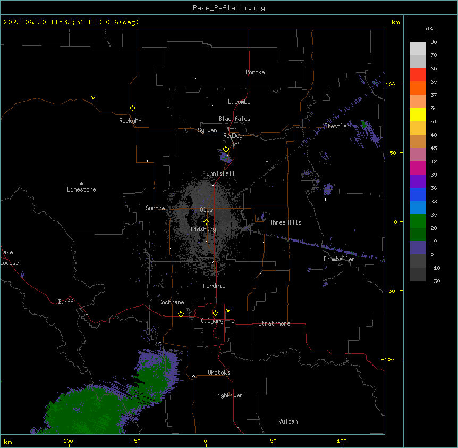Click the yellow diamond marker above RockyMH
Viewport: 458px width, 448px height.
[132, 109]
